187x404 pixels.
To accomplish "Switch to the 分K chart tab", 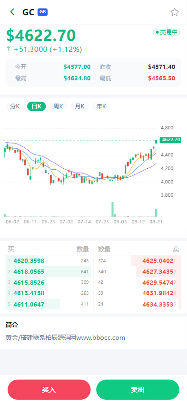I will (15, 106).
